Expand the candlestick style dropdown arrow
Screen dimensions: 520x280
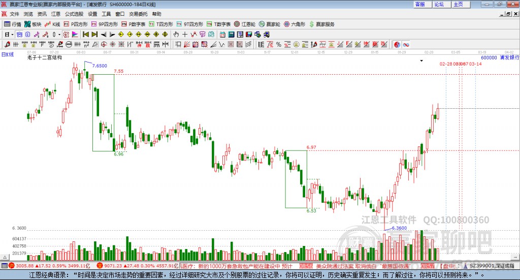(x=59, y=35)
